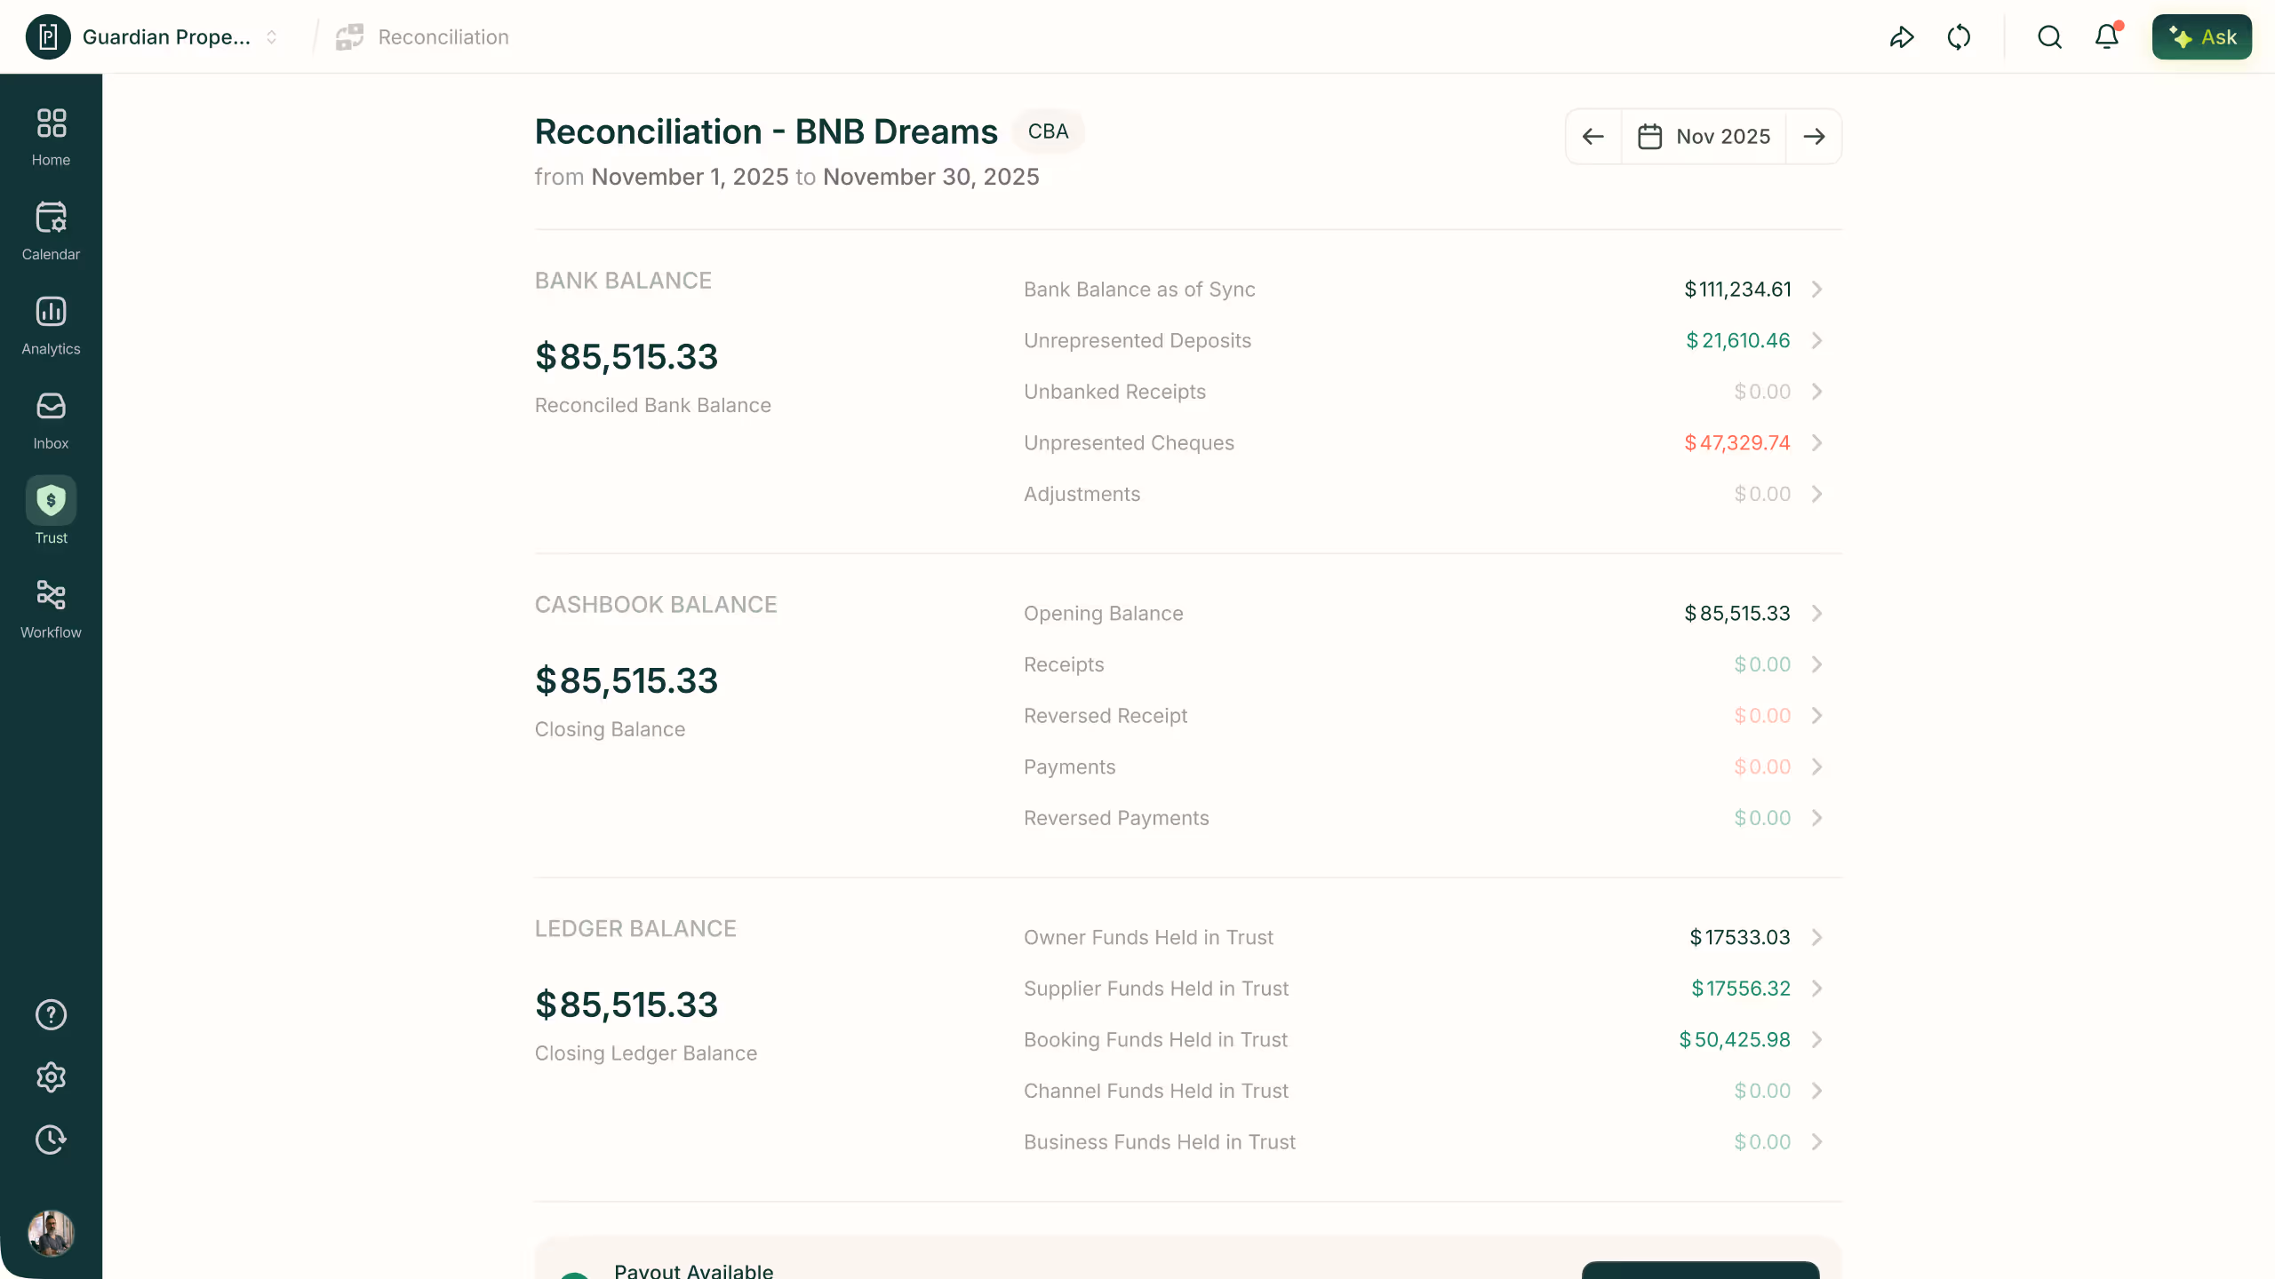This screenshot has height=1279, width=2275.
Task: Go to the previous month arrow
Action: [x=1593, y=137]
